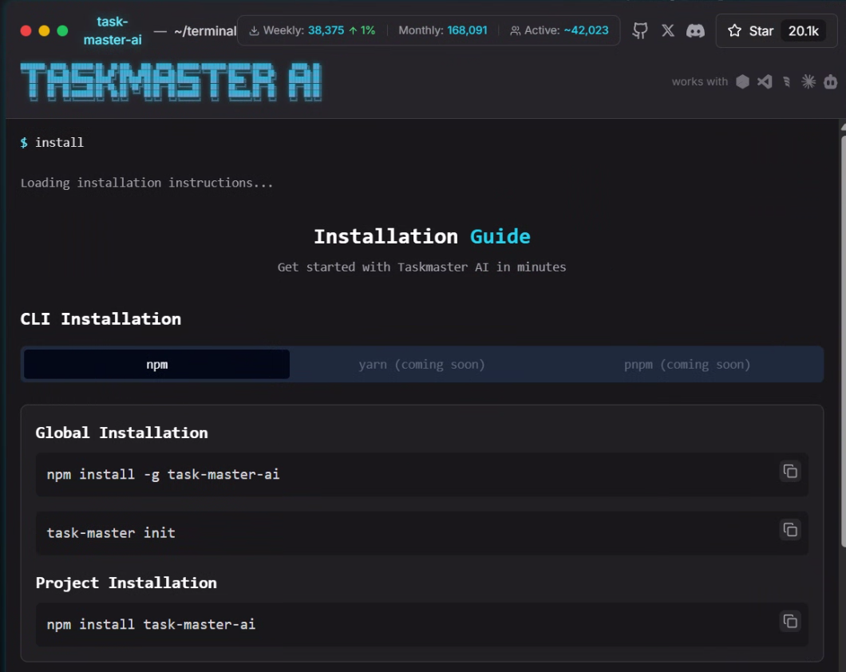Screen dimensions: 846x672
Task: Click 'npm install -g task-master-ai' code text
Action: [163, 474]
